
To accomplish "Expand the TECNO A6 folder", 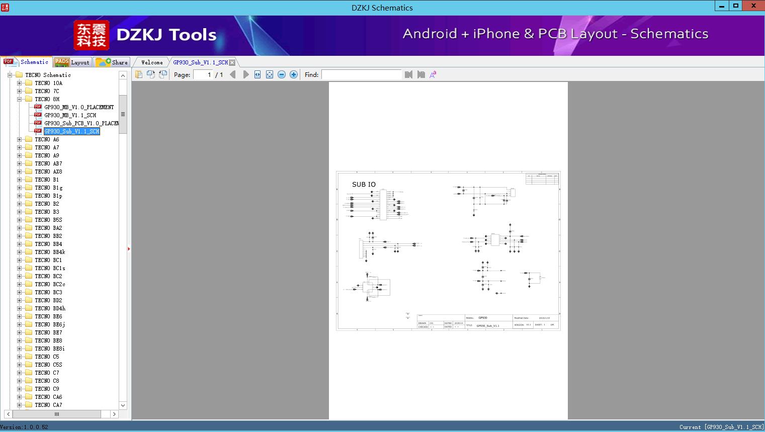I will click(x=19, y=139).
